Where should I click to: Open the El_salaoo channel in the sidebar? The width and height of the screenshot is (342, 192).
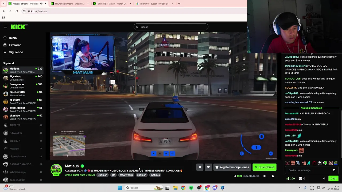pyautogui.click(x=22, y=78)
